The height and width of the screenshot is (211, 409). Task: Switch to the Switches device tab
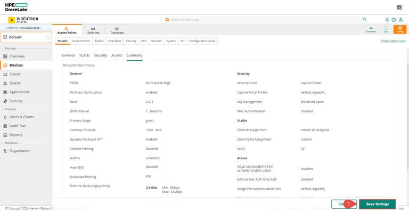[x=93, y=30]
